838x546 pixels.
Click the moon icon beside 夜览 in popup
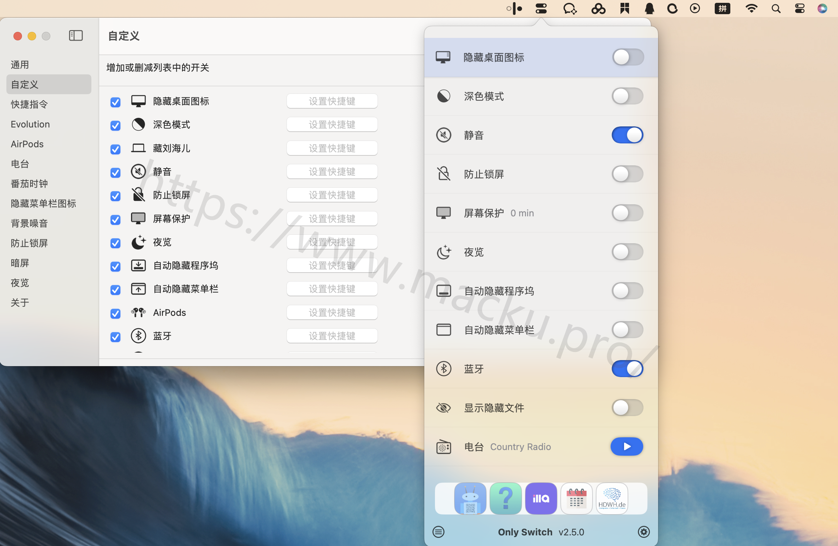coord(443,252)
